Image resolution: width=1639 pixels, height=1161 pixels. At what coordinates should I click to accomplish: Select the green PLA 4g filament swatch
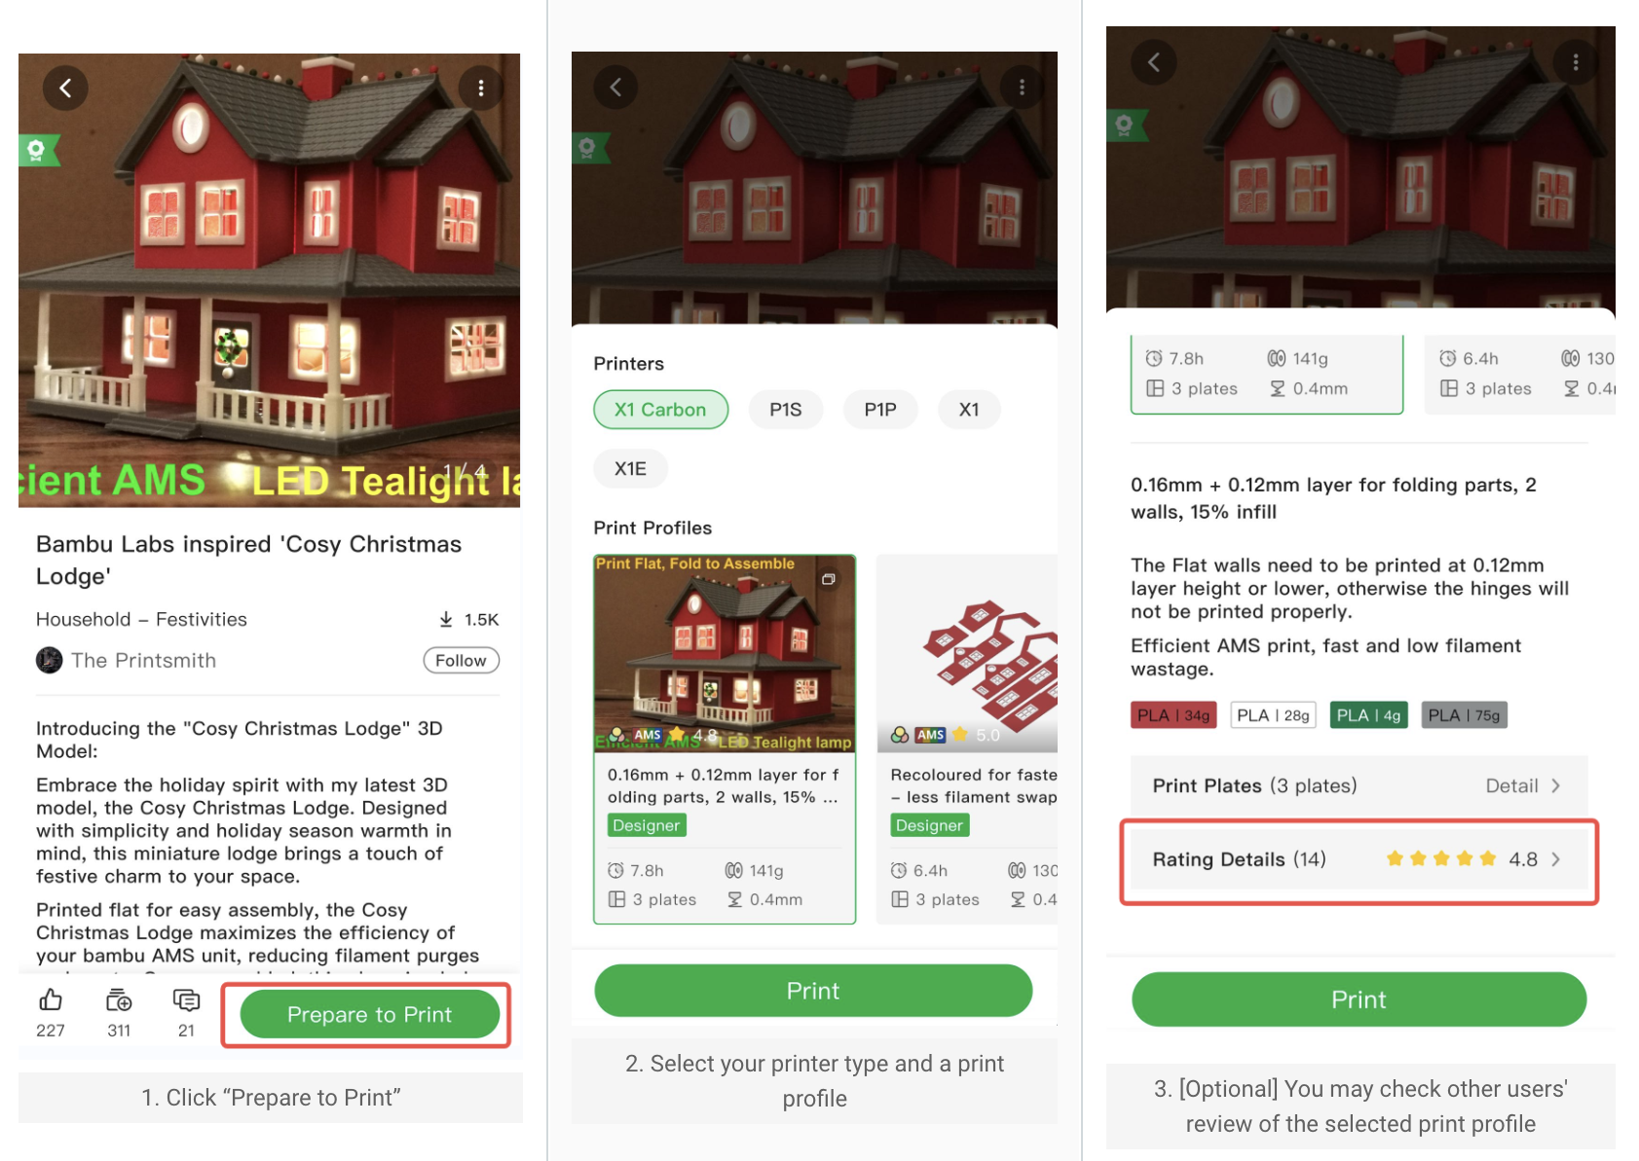tap(1369, 715)
